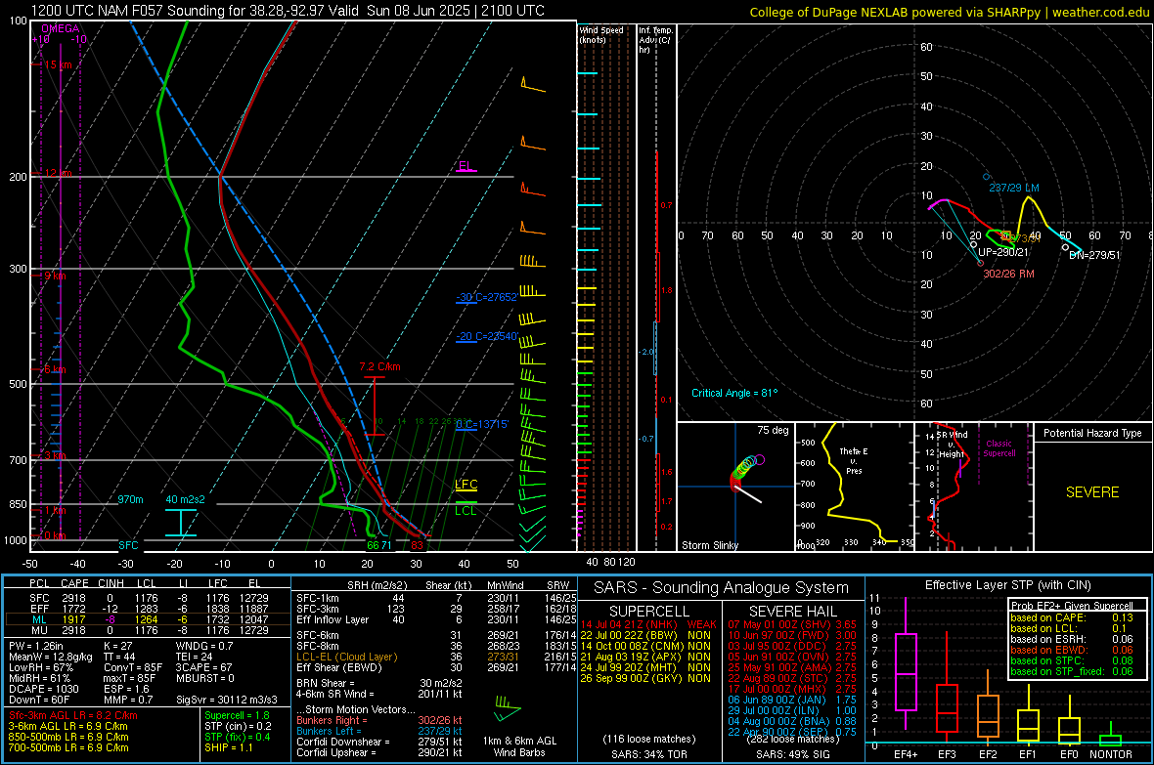Click the DCAPE = 1030 value
This screenshot has width=1154, height=765.
pyautogui.click(x=43, y=689)
